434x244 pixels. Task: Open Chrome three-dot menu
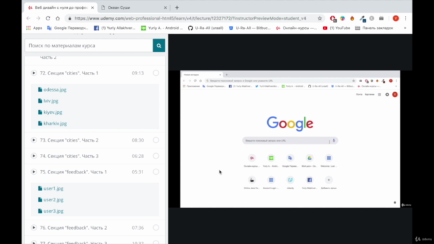tap(406, 18)
